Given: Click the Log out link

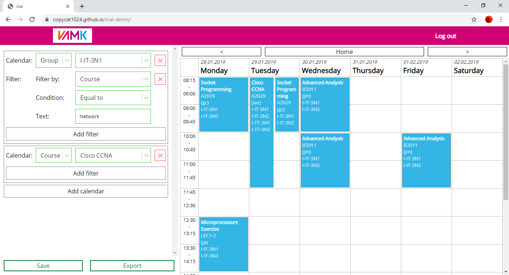Looking at the screenshot, I should [x=446, y=36].
